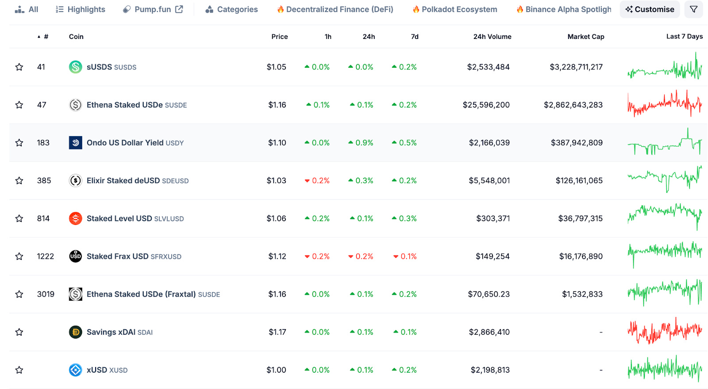708x389 pixels.
Task: Toggle favorite star for Ondo US Dollar Yield
Action: coord(19,143)
